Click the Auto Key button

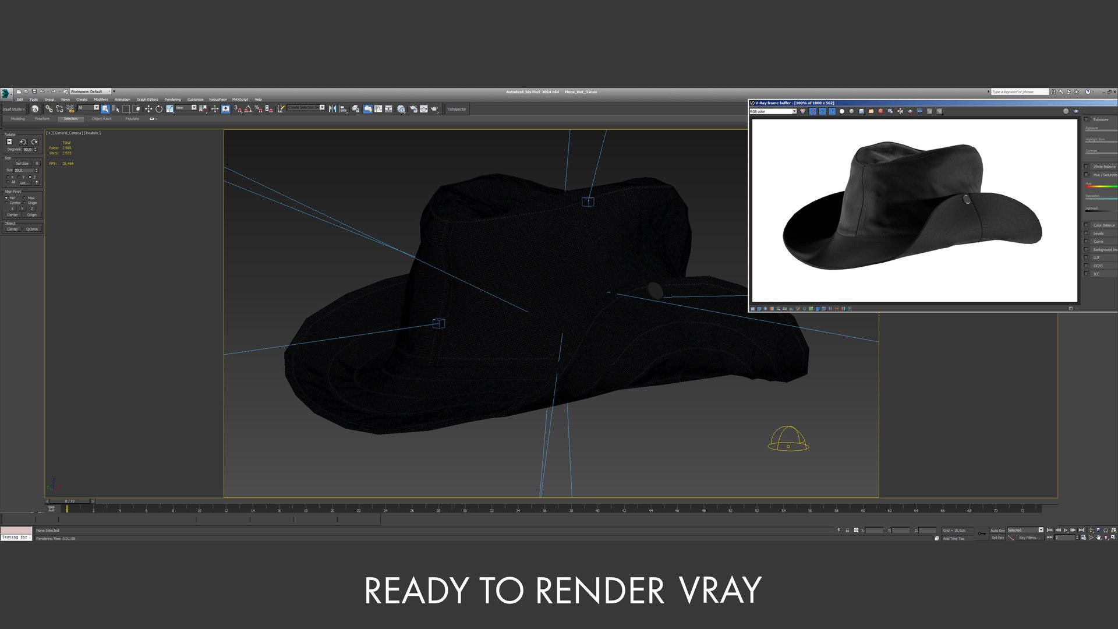coord(997,531)
